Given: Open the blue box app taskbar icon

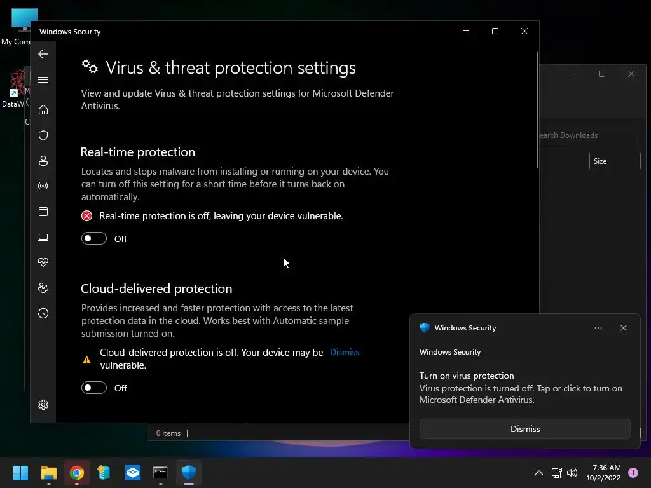Looking at the screenshot, I should pyautogui.click(x=133, y=473).
